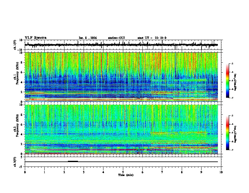Click ch.2 spectrogram frequency tick "4"
This screenshot has width=249, height=193.
click(x=22, y=134)
